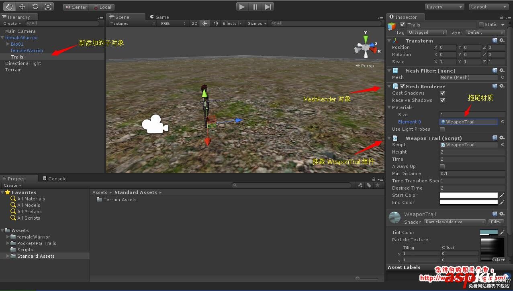This screenshot has width=513, height=291.
Task: Toggle Receive Shadows checkbox
Action: (x=442, y=100)
